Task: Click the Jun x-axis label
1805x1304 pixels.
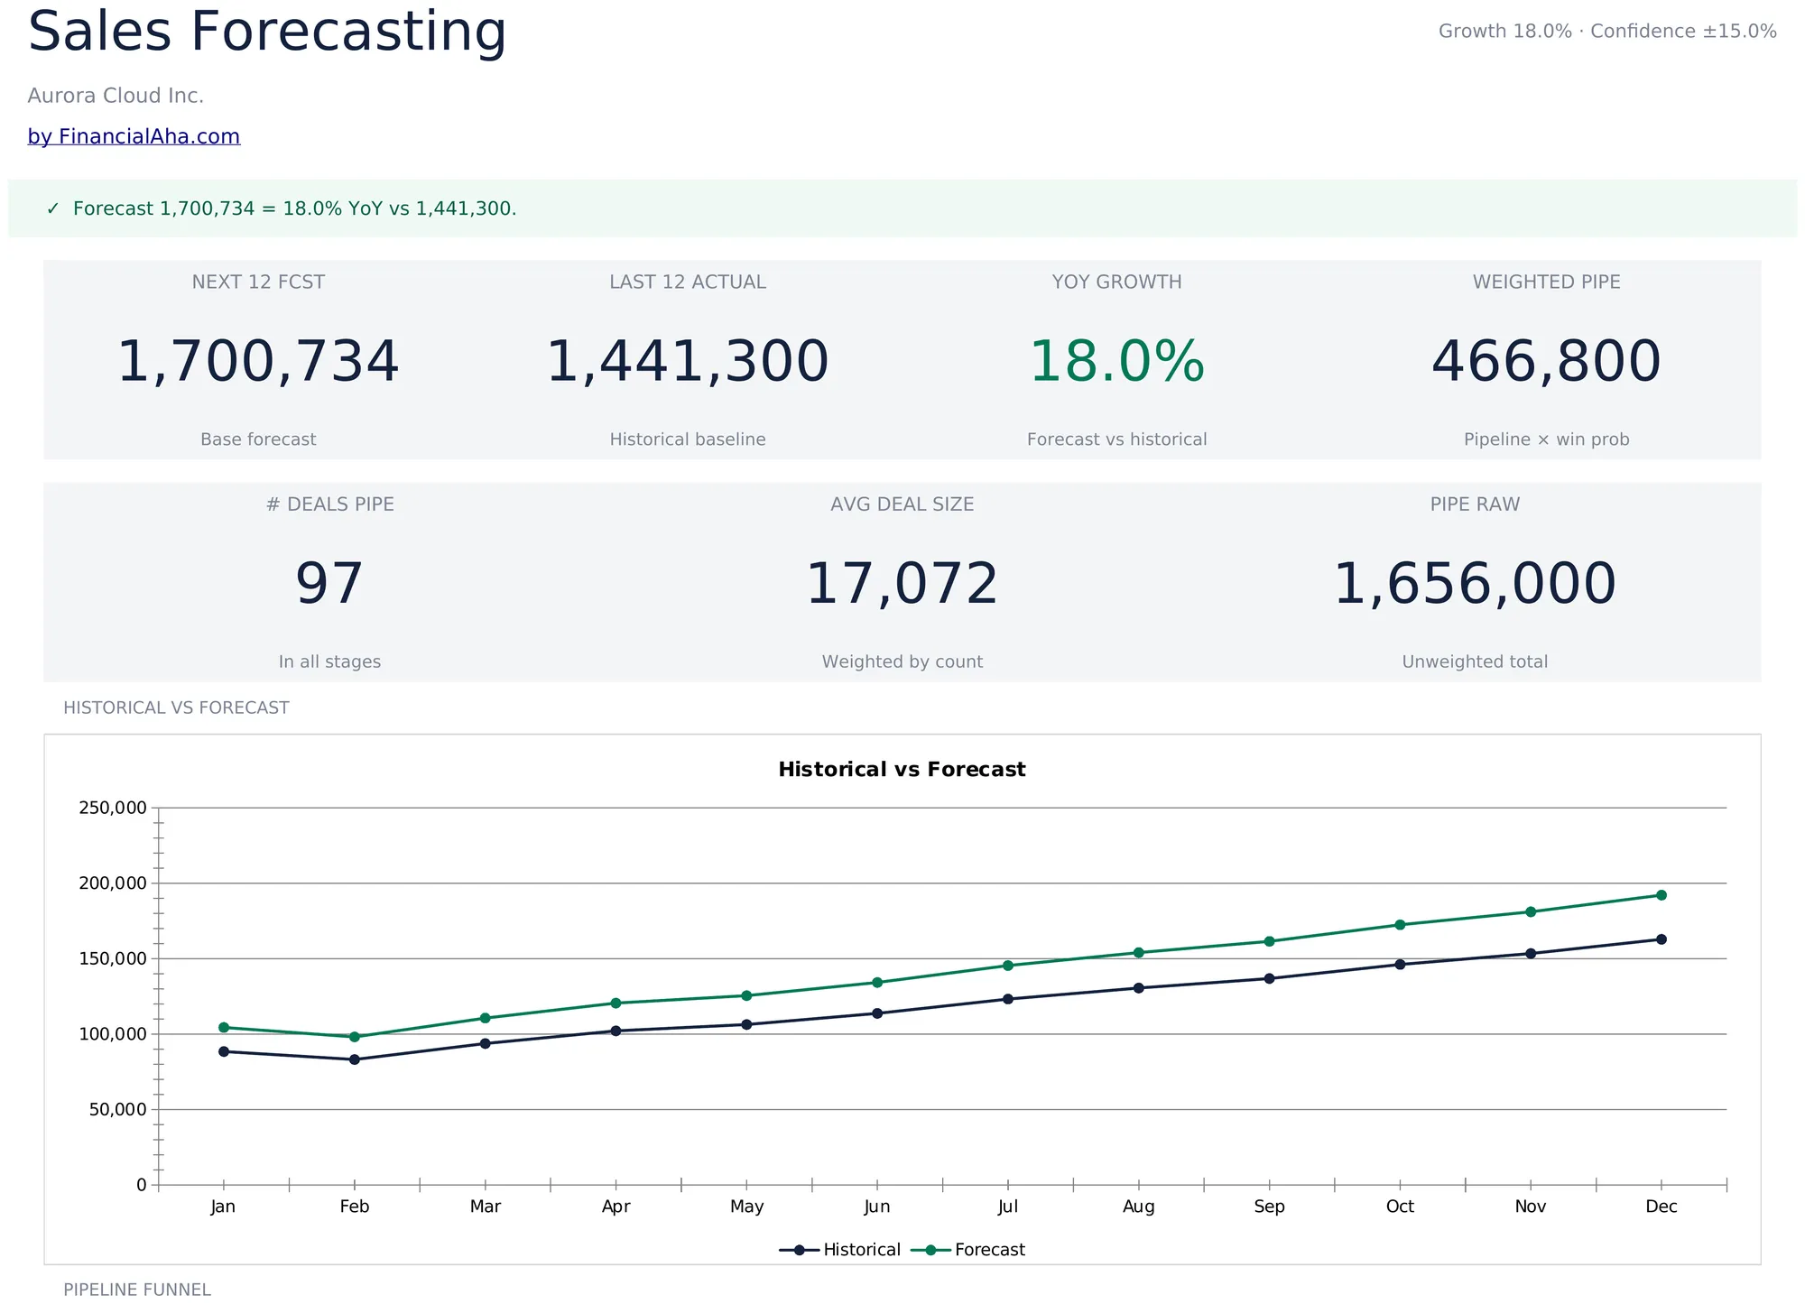Action: [x=877, y=1207]
